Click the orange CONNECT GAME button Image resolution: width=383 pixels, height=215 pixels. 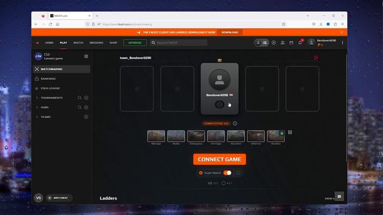(x=220, y=159)
